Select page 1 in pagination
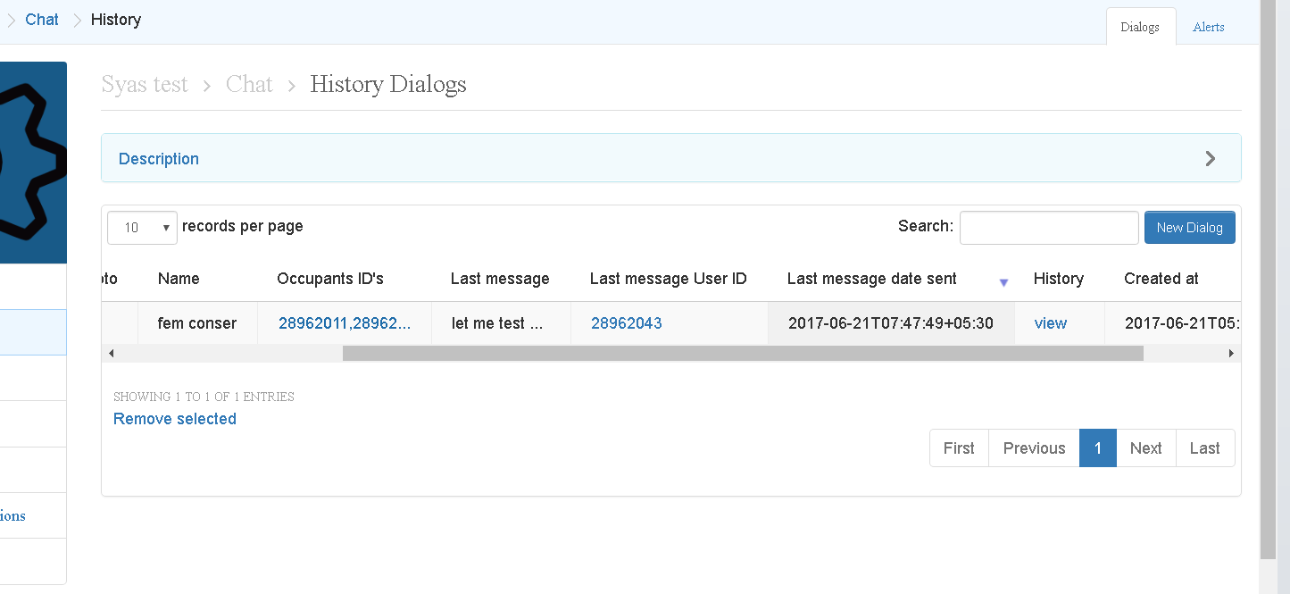Image resolution: width=1290 pixels, height=594 pixels. tap(1097, 448)
